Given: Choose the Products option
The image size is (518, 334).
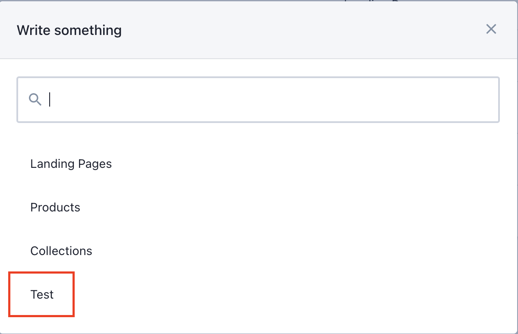Looking at the screenshot, I should (x=55, y=208).
